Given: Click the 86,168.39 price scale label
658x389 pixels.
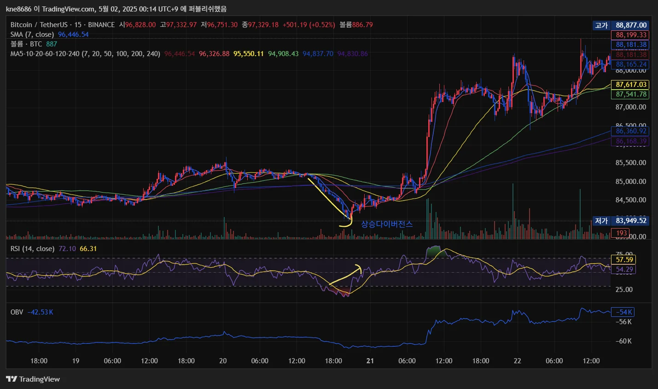Looking at the screenshot, I should pyautogui.click(x=630, y=141).
